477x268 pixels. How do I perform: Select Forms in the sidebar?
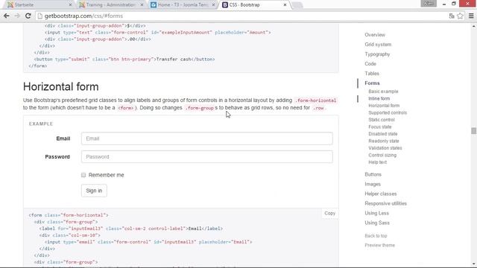[x=372, y=83]
